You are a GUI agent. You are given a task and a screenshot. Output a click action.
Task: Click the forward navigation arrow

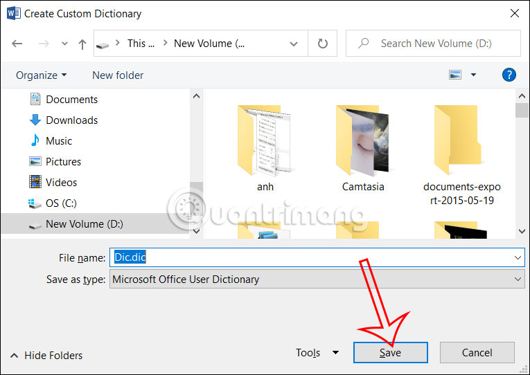click(44, 44)
